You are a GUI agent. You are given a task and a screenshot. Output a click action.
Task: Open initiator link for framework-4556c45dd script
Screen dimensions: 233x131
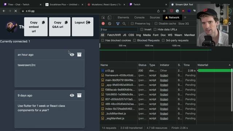(164, 75)
